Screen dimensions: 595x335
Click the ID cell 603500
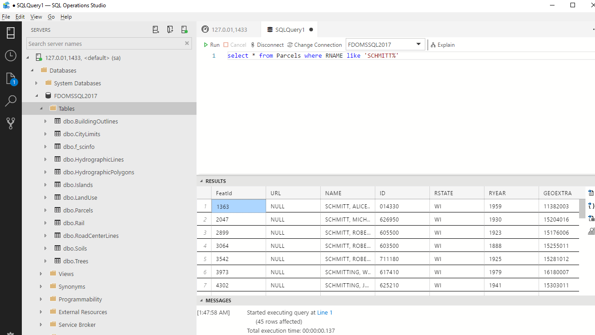click(x=402, y=246)
